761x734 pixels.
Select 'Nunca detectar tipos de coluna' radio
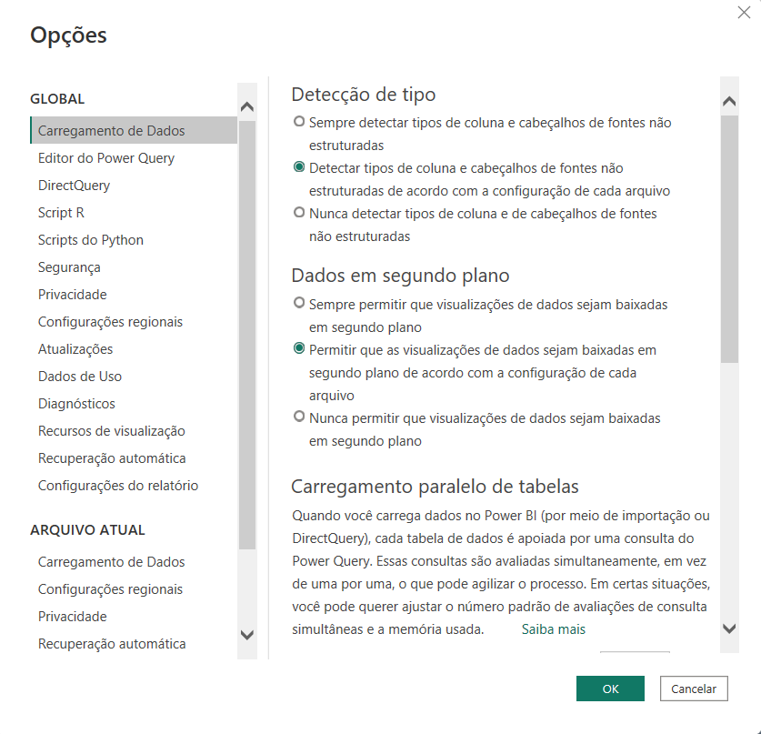(x=299, y=212)
